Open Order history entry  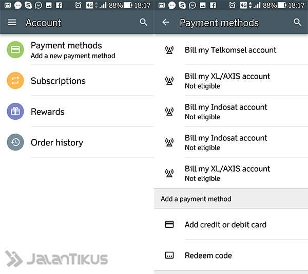tap(77, 142)
